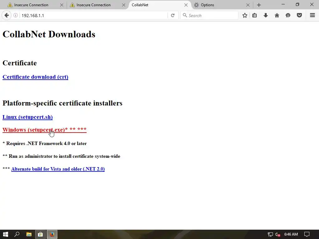Open the clock showing 6:46 AM
This screenshot has height=239, width=319.
point(291,234)
